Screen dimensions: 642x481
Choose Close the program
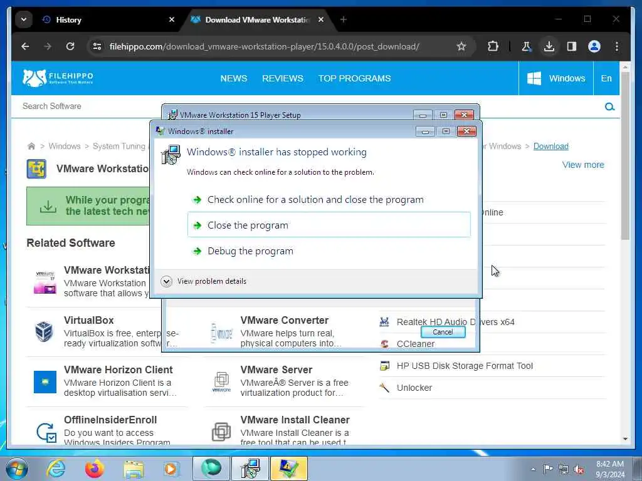[329, 225]
